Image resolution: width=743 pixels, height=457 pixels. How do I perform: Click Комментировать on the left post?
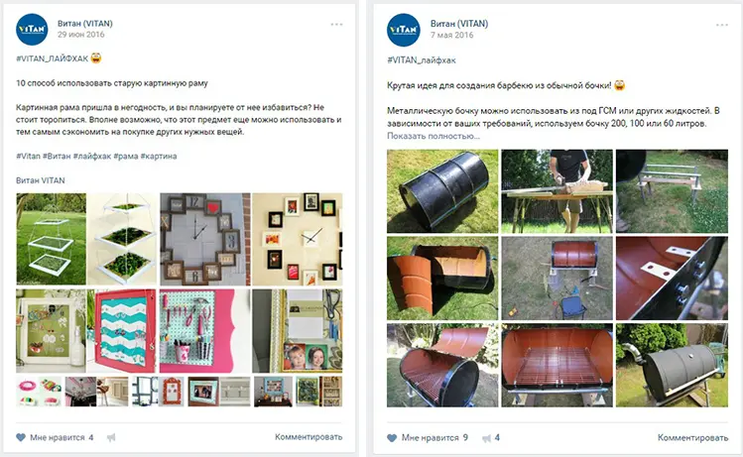309,436
